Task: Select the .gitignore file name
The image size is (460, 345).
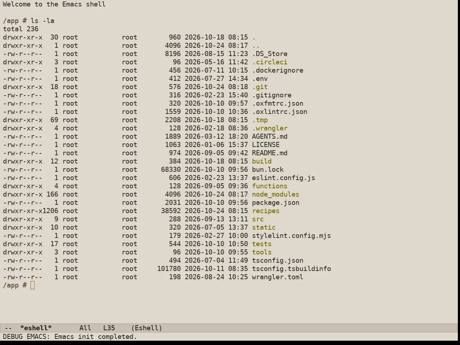Action: tap(272, 95)
